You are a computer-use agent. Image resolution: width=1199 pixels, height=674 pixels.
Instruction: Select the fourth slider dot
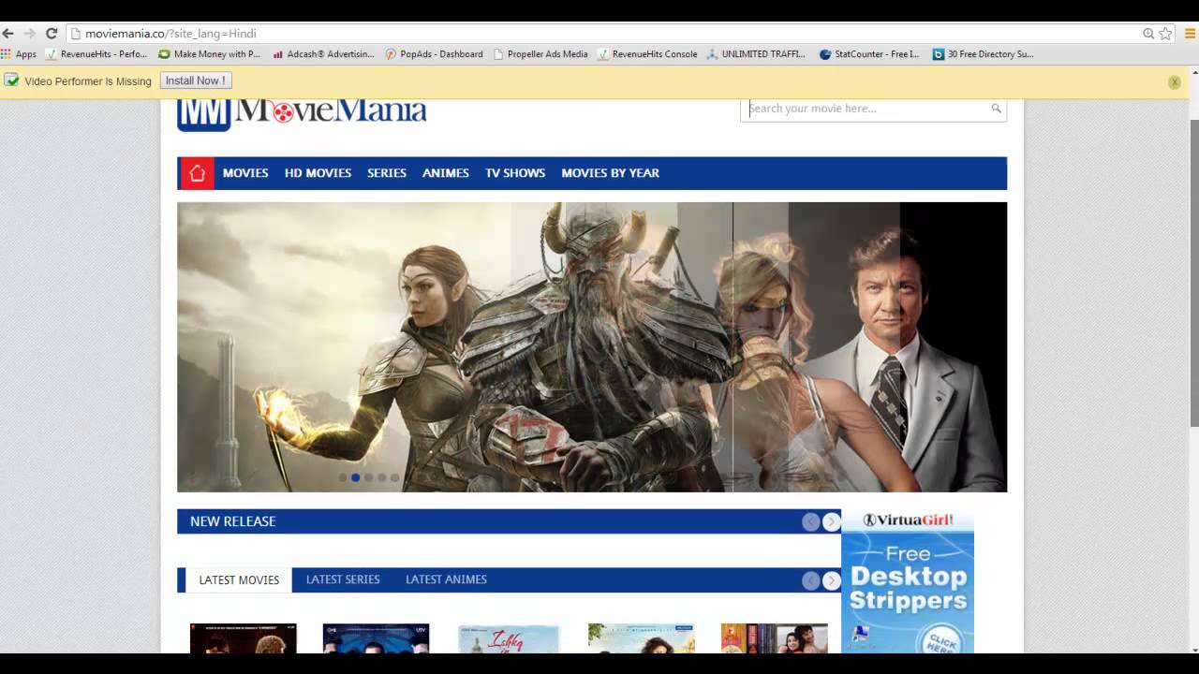382,477
